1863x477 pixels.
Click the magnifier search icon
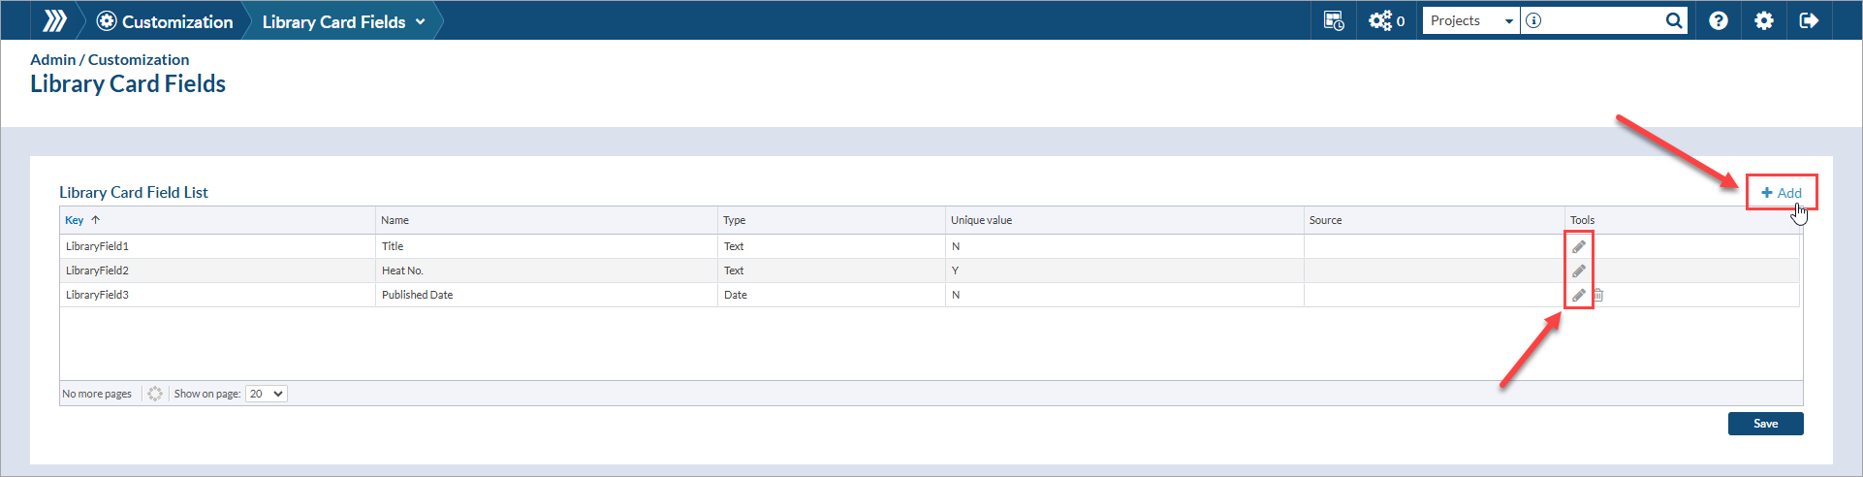click(x=1674, y=20)
